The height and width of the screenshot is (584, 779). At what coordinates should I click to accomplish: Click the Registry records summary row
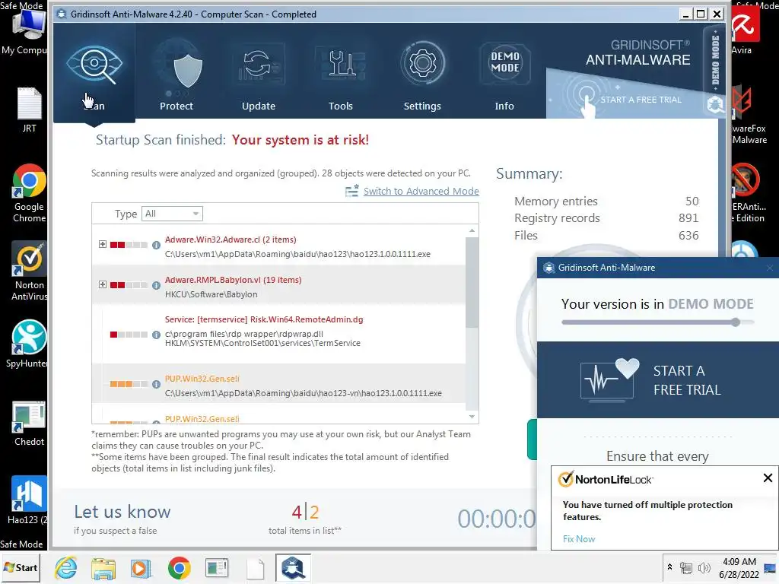(x=606, y=218)
